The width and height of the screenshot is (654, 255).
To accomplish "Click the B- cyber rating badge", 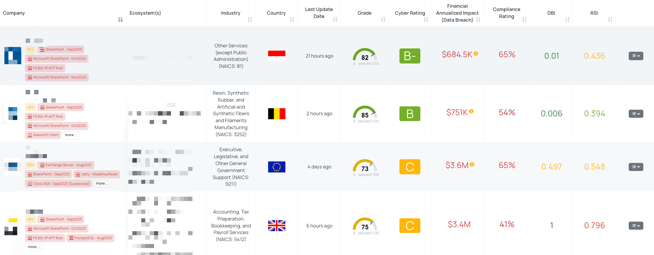I will click(x=410, y=56).
